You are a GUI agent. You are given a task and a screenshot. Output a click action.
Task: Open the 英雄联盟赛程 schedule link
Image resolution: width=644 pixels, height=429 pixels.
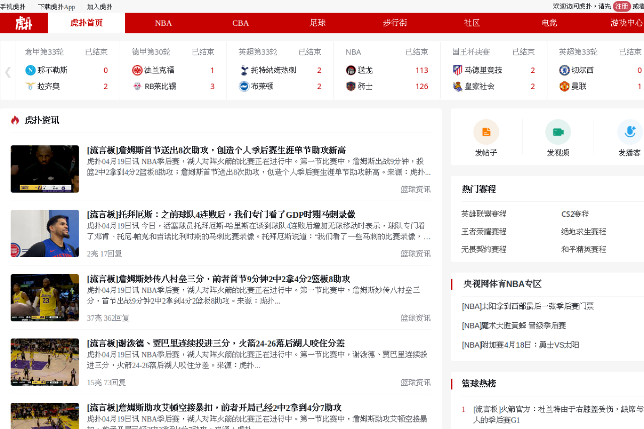click(484, 214)
